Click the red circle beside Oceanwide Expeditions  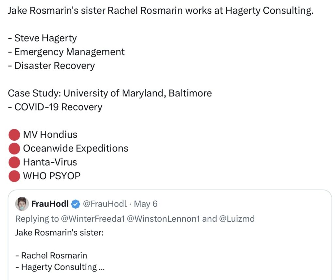pos(14,149)
